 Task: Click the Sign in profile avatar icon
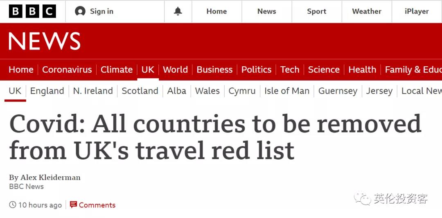80,11
